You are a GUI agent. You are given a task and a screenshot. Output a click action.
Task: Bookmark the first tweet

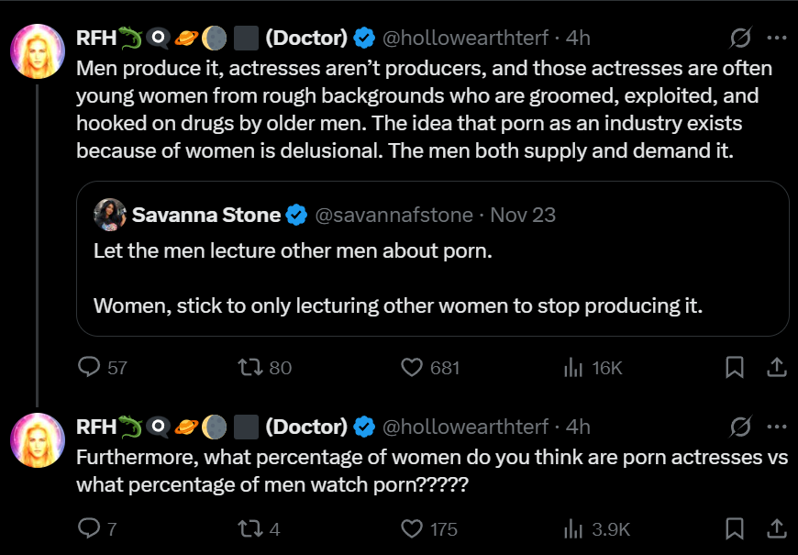[x=735, y=368]
